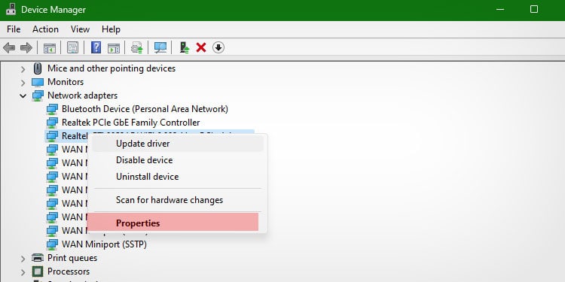
Task: Expand the Print queues category
Action: (x=23, y=258)
